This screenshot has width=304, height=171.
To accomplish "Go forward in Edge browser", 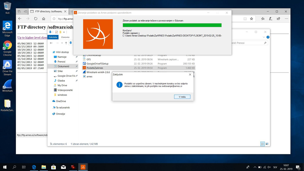I will point(28,19).
